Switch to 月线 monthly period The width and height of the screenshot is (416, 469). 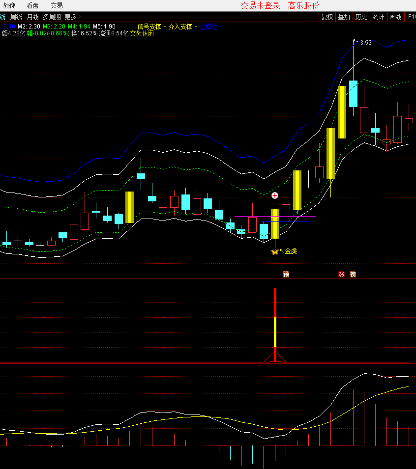(x=32, y=17)
